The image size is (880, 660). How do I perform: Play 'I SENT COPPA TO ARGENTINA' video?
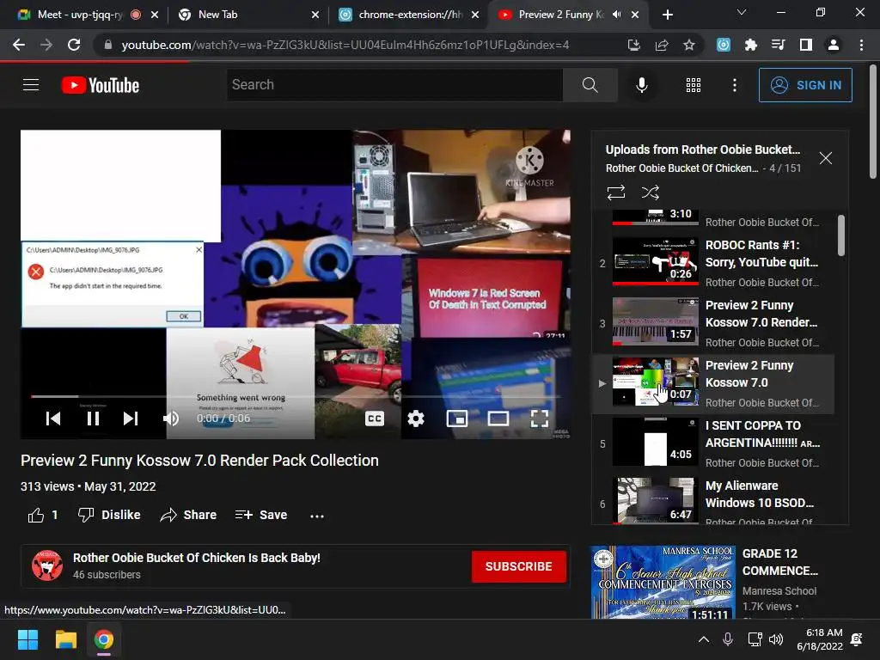tap(714, 443)
